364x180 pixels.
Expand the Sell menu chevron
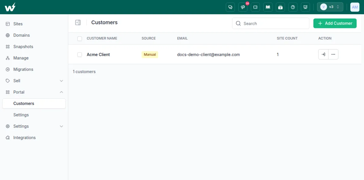(x=62, y=81)
